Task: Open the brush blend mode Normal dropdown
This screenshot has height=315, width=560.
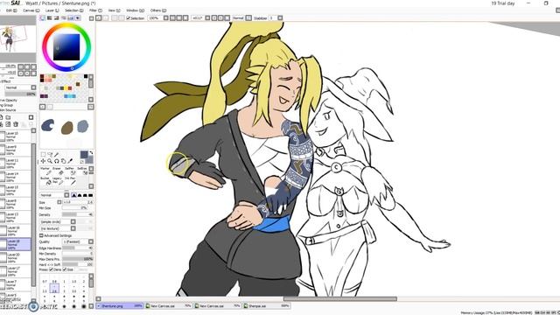Action: pyautogui.click(x=54, y=195)
